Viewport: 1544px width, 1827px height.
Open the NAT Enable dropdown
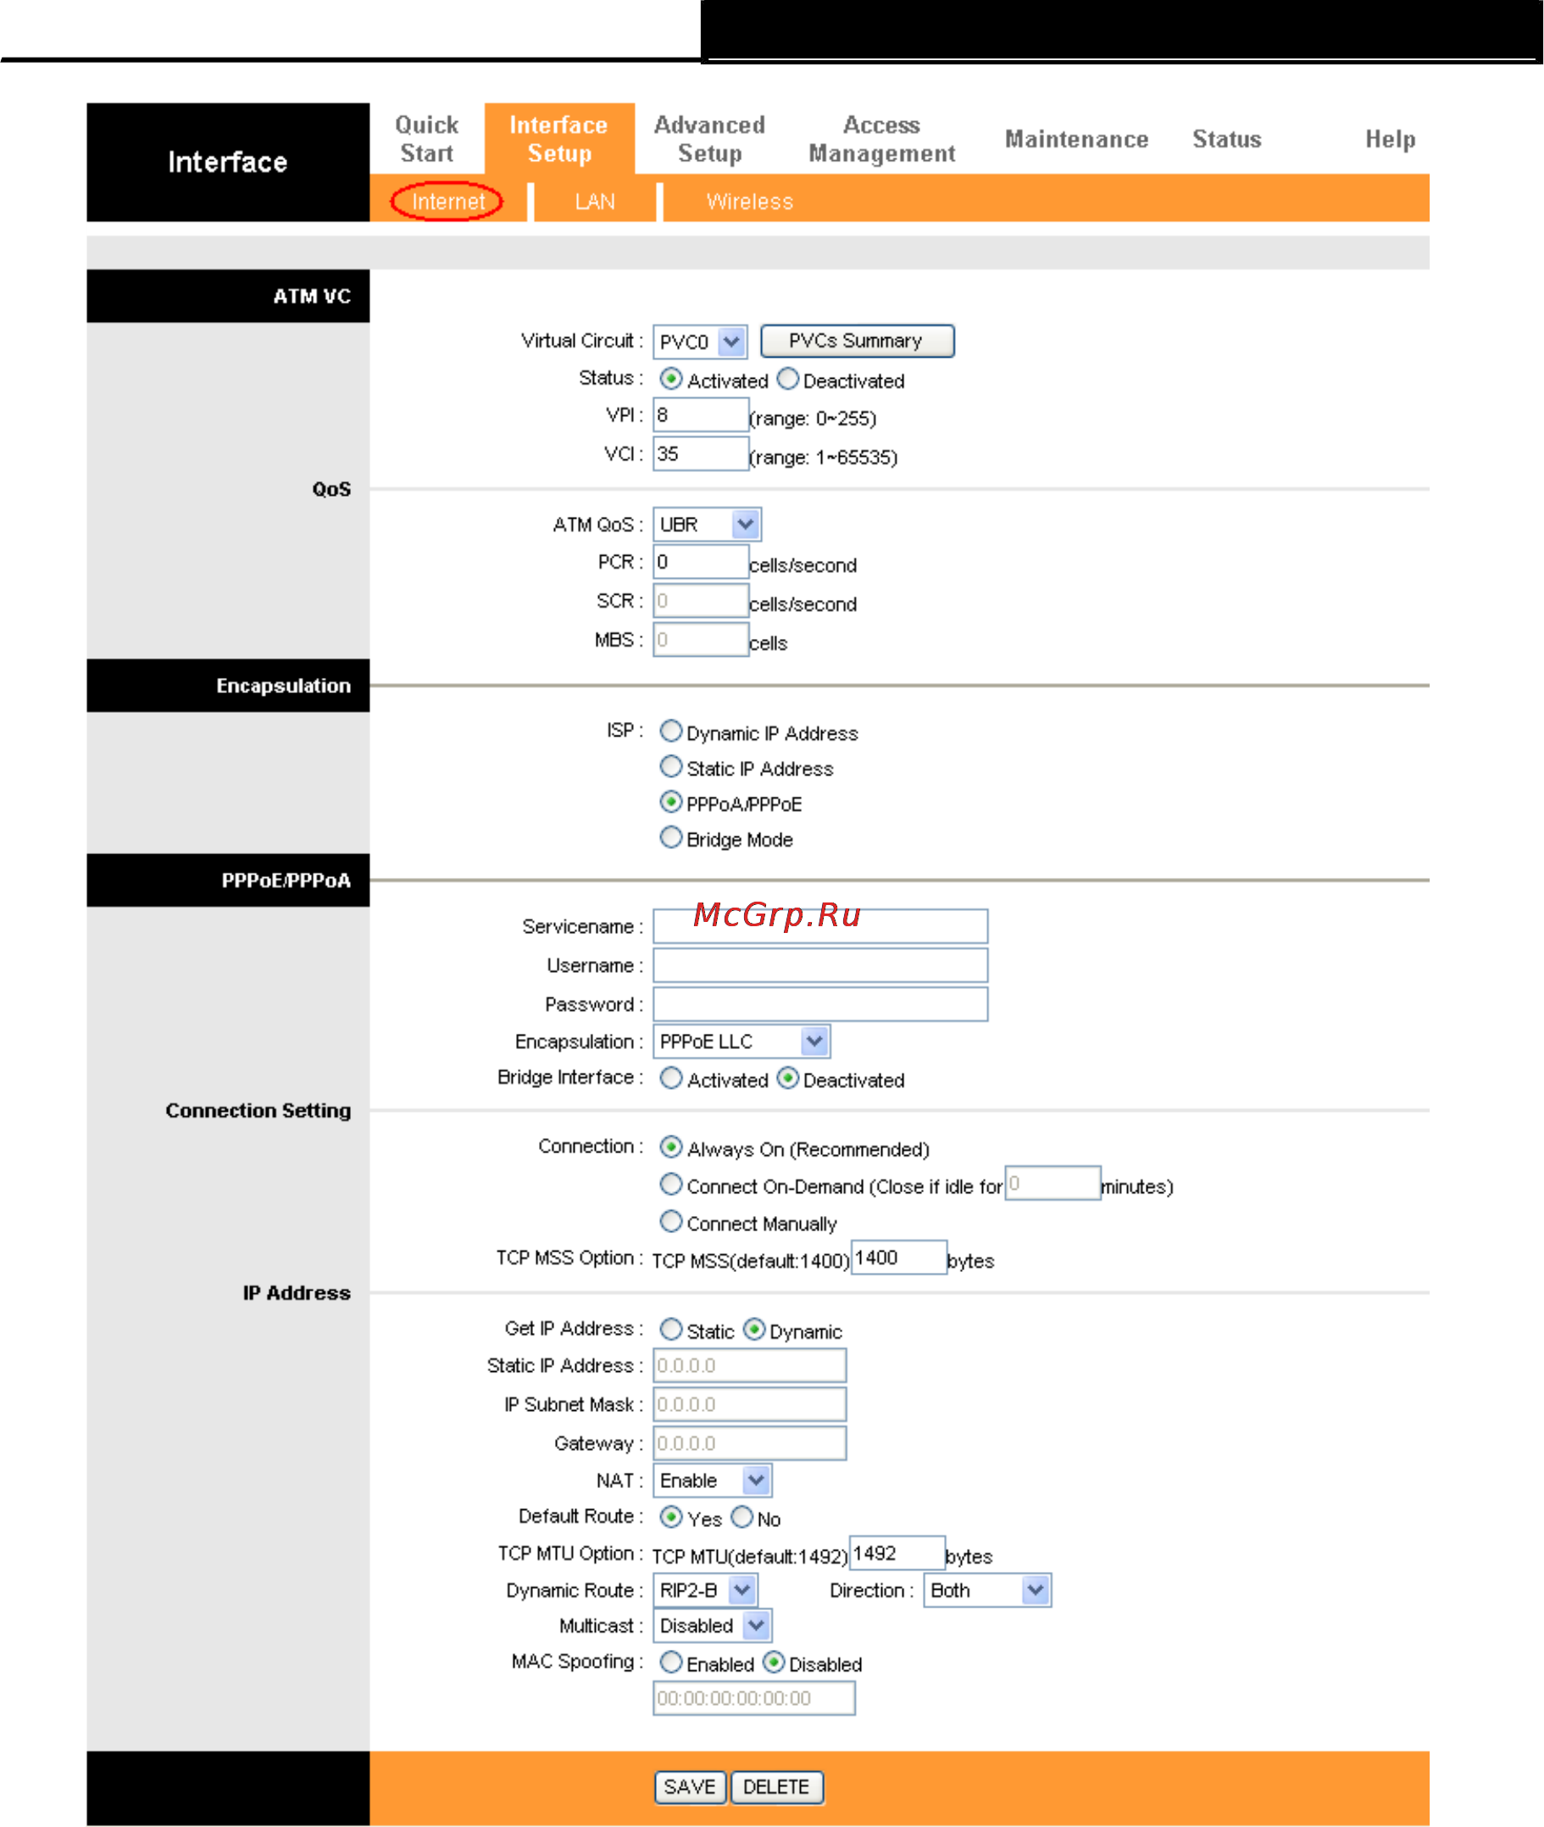click(713, 1480)
